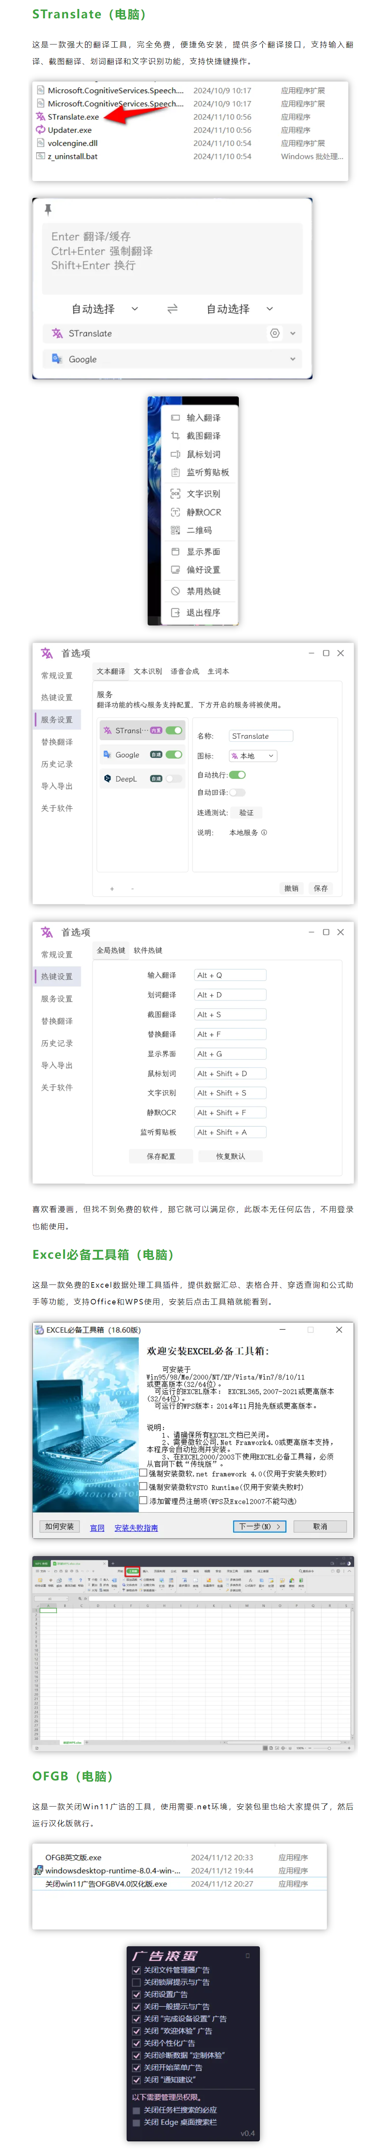This screenshot has width=367, height=2155.
Task: Click the 截图翻译 crop icon in tray menu
Action: click(x=176, y=436)
